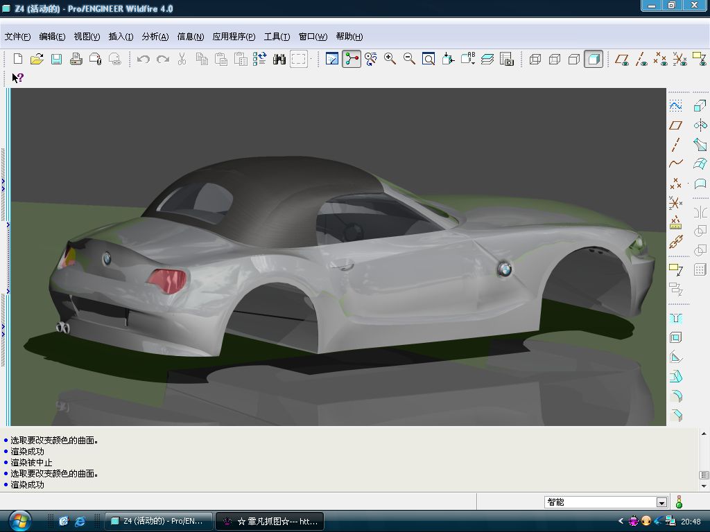Toggle datum planes display

point(622,60)
